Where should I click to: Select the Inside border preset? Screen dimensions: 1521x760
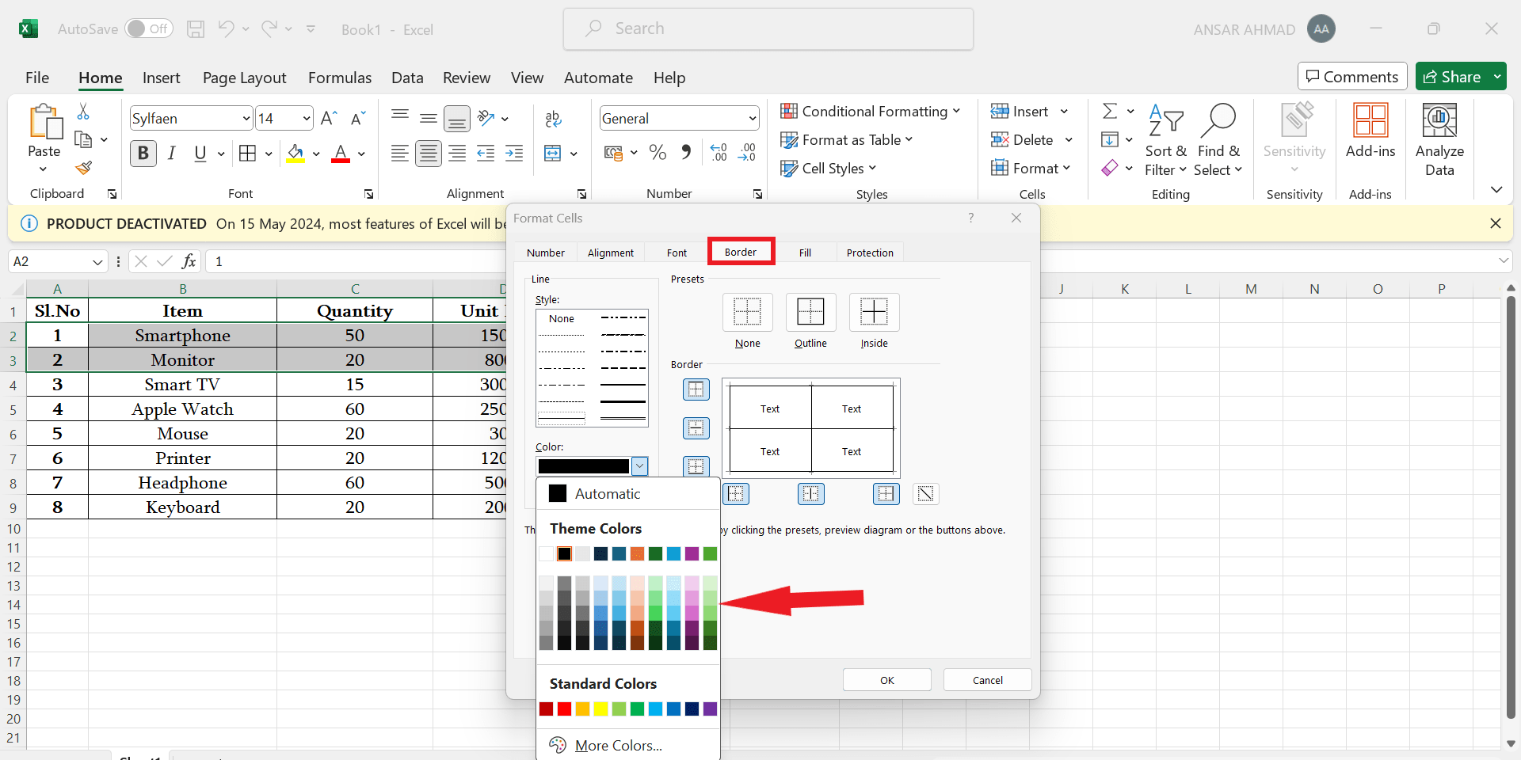pyautogui.click(x=874, y=312)
